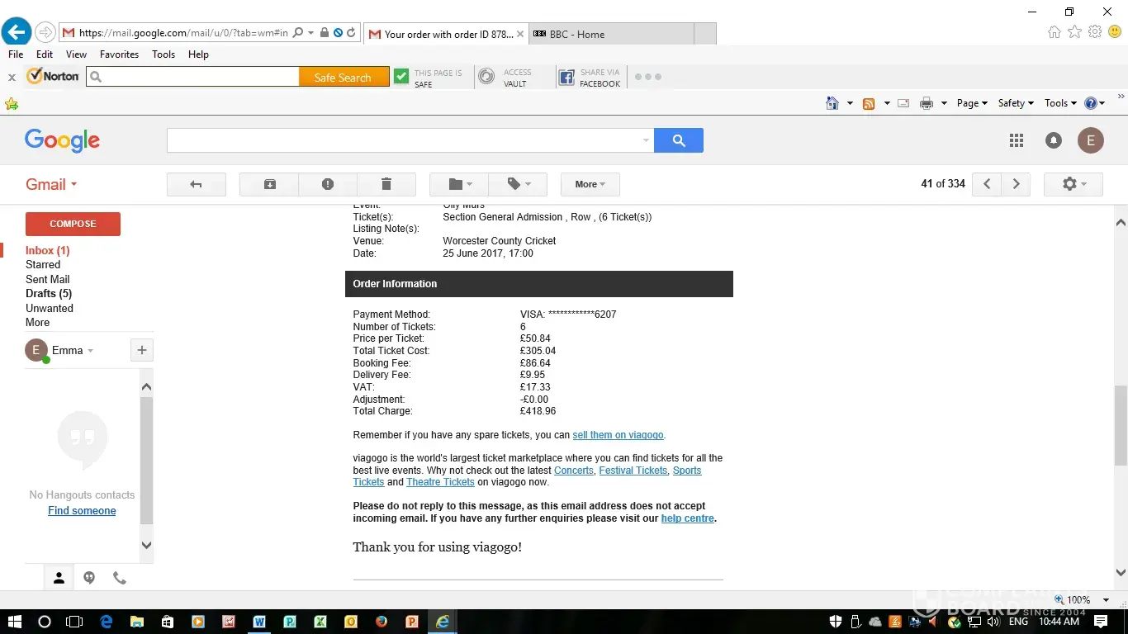Go back with the browser Back arrow

click(16, 33)
